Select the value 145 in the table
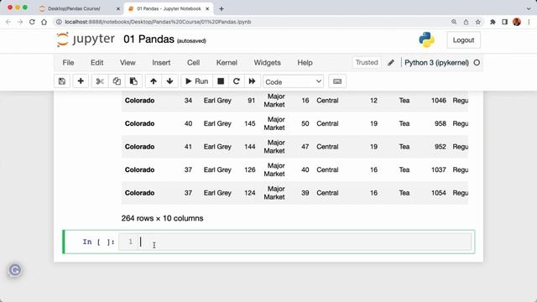 pos(250,123)
